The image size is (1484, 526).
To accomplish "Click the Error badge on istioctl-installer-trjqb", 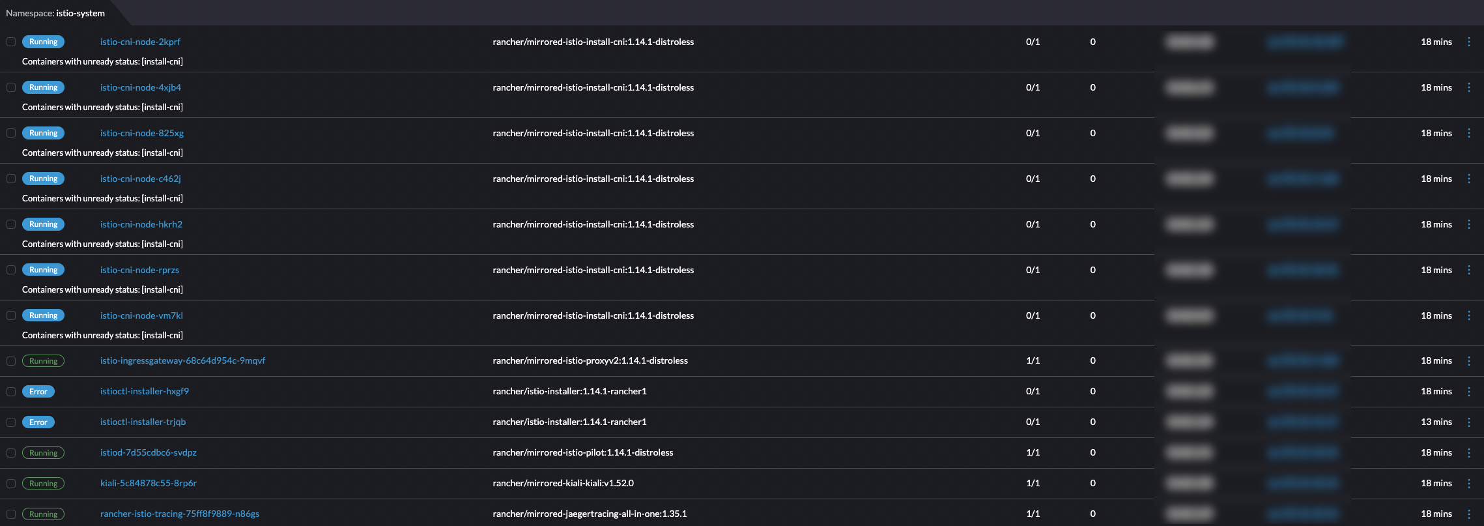I will tap(38, 422).
